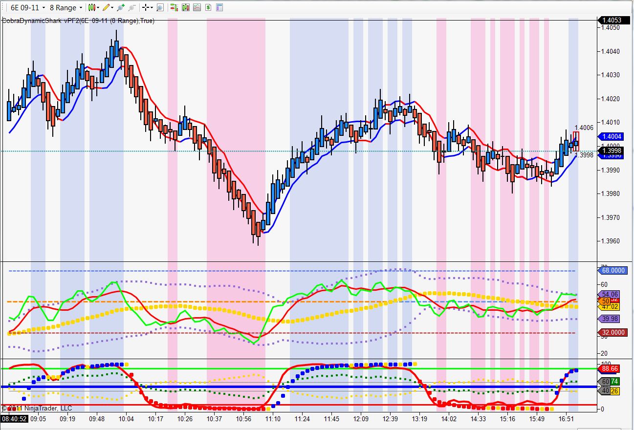Click the 09:05 time axis label

click(x=38, y=419)
